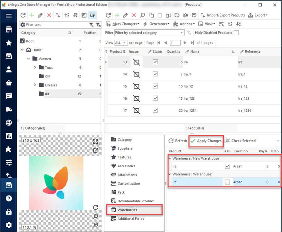Click Apply Changes button
This screenshot has height=232, width=282.
pyautogui.click(x=206, y=141)
